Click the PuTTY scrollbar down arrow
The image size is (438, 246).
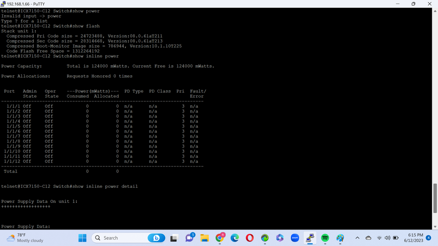click(x=435, y=227)
